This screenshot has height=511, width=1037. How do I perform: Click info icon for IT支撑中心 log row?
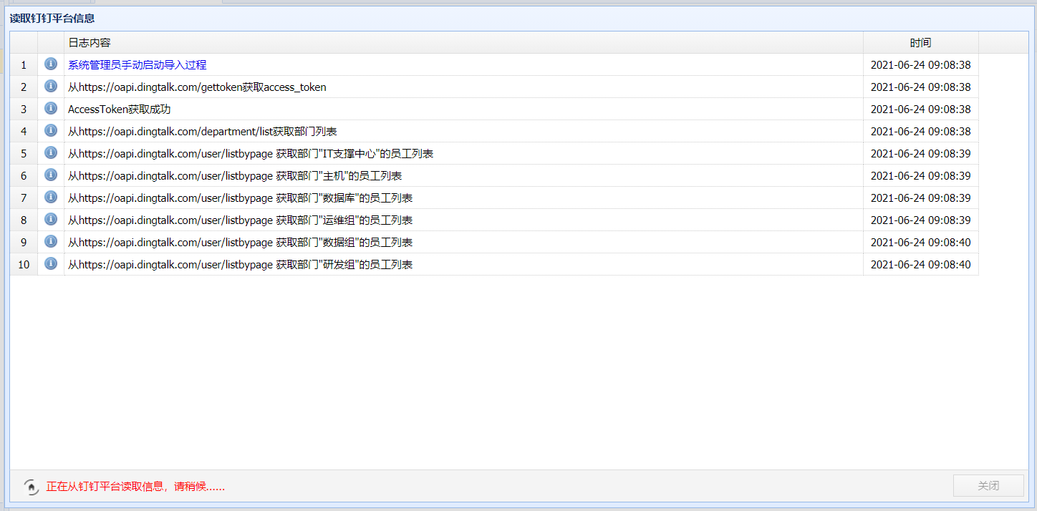pos(51,152)
